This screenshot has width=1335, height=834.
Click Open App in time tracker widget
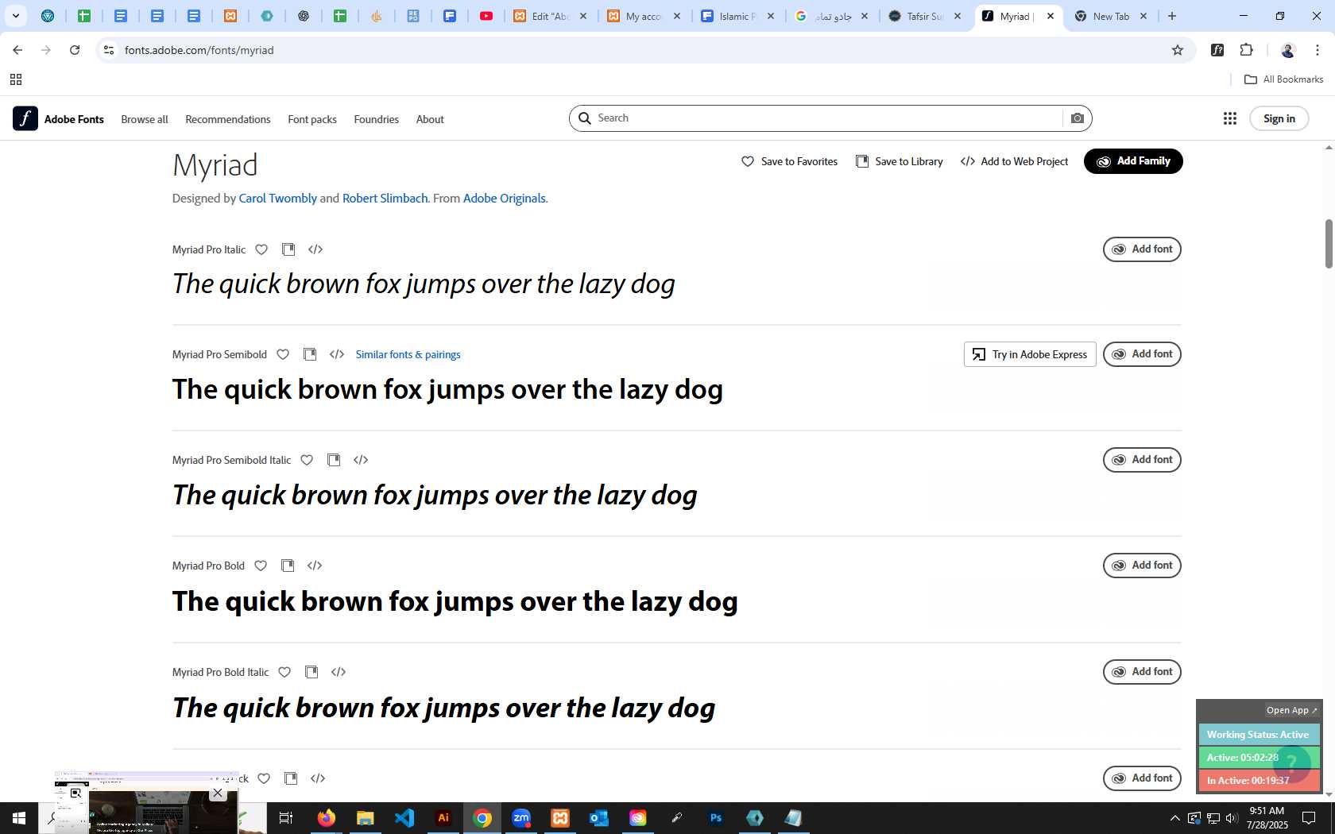pos(1292,710)
